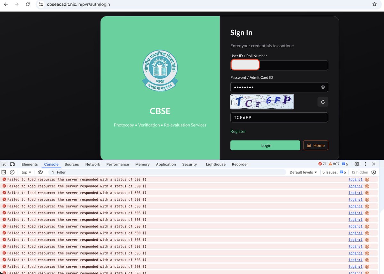The width and height of the screenshot is (384, 274).
Task: Open the Application tab
Action: point(166,164)
